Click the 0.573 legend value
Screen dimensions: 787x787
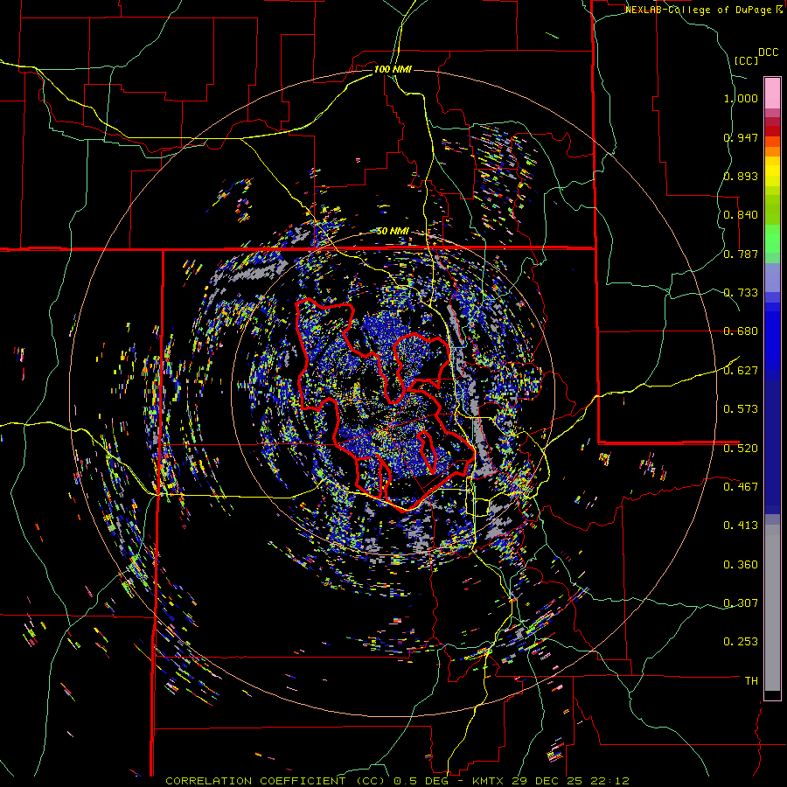pyautogui.click(x=741, y=409)
